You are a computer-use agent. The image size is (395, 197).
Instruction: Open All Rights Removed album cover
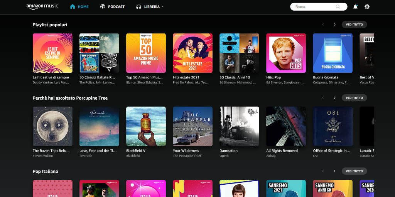[286, 126]
